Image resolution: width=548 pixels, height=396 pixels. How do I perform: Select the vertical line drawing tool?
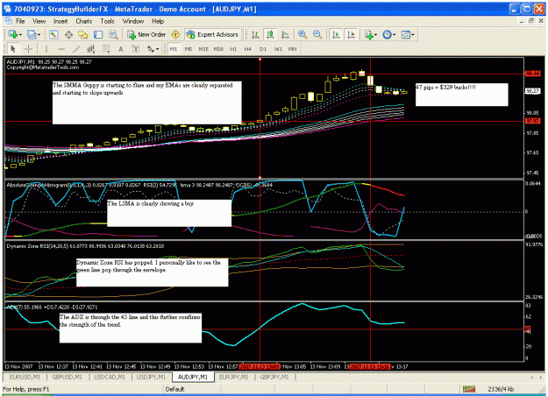pyautogui.click(x=46, y=49)
